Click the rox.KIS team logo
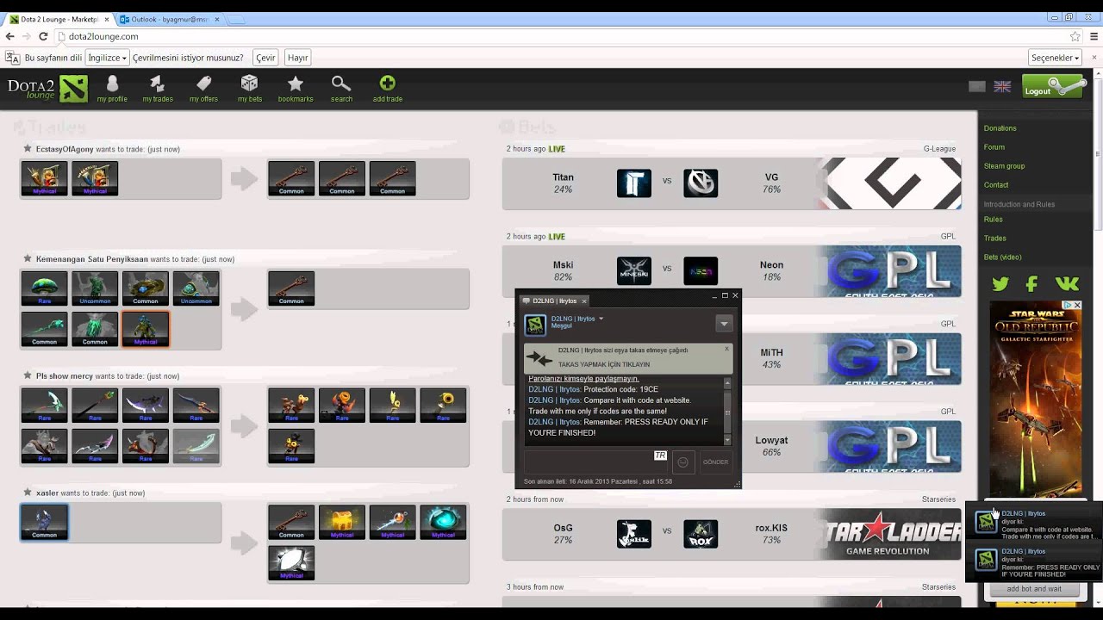1103x620 pixels. point(701,534)
